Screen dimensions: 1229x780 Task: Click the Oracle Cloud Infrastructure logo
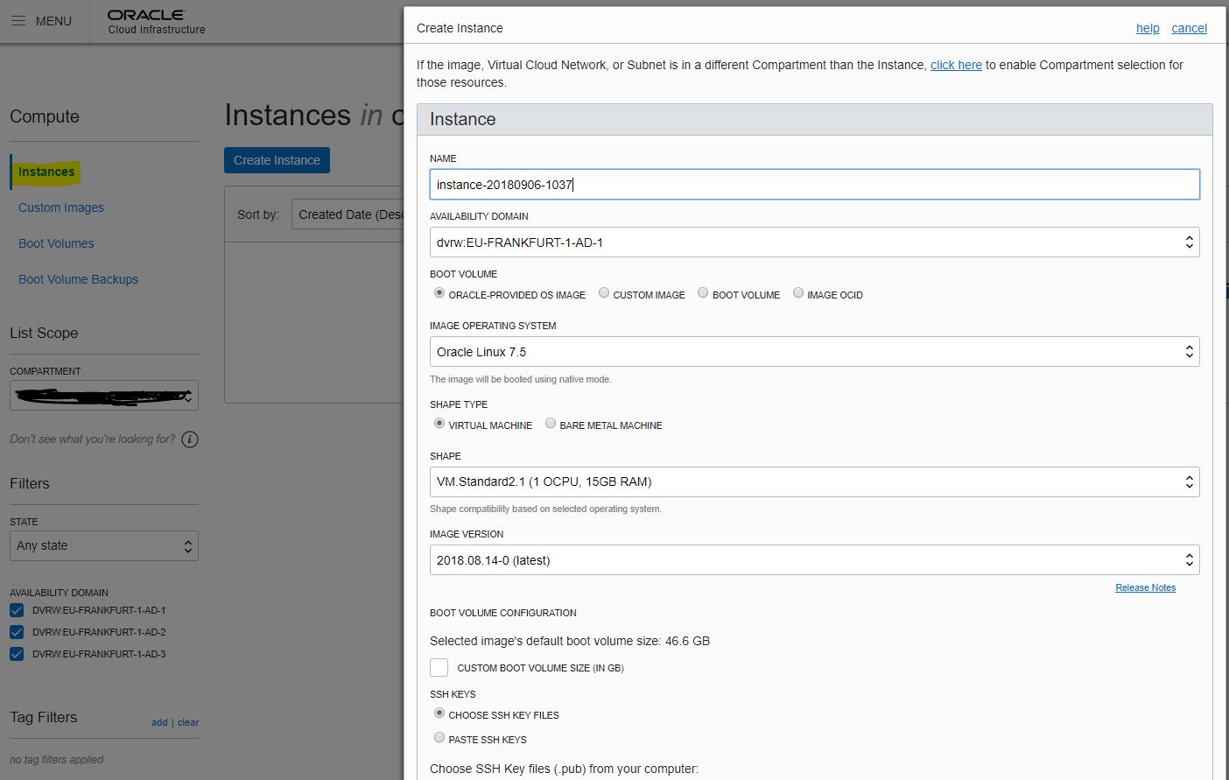click(x=156, y=22)
